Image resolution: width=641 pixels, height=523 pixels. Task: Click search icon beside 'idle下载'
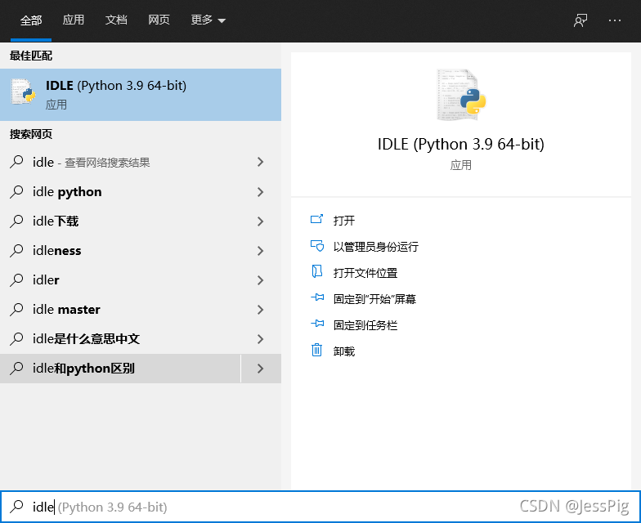[16, 221]
